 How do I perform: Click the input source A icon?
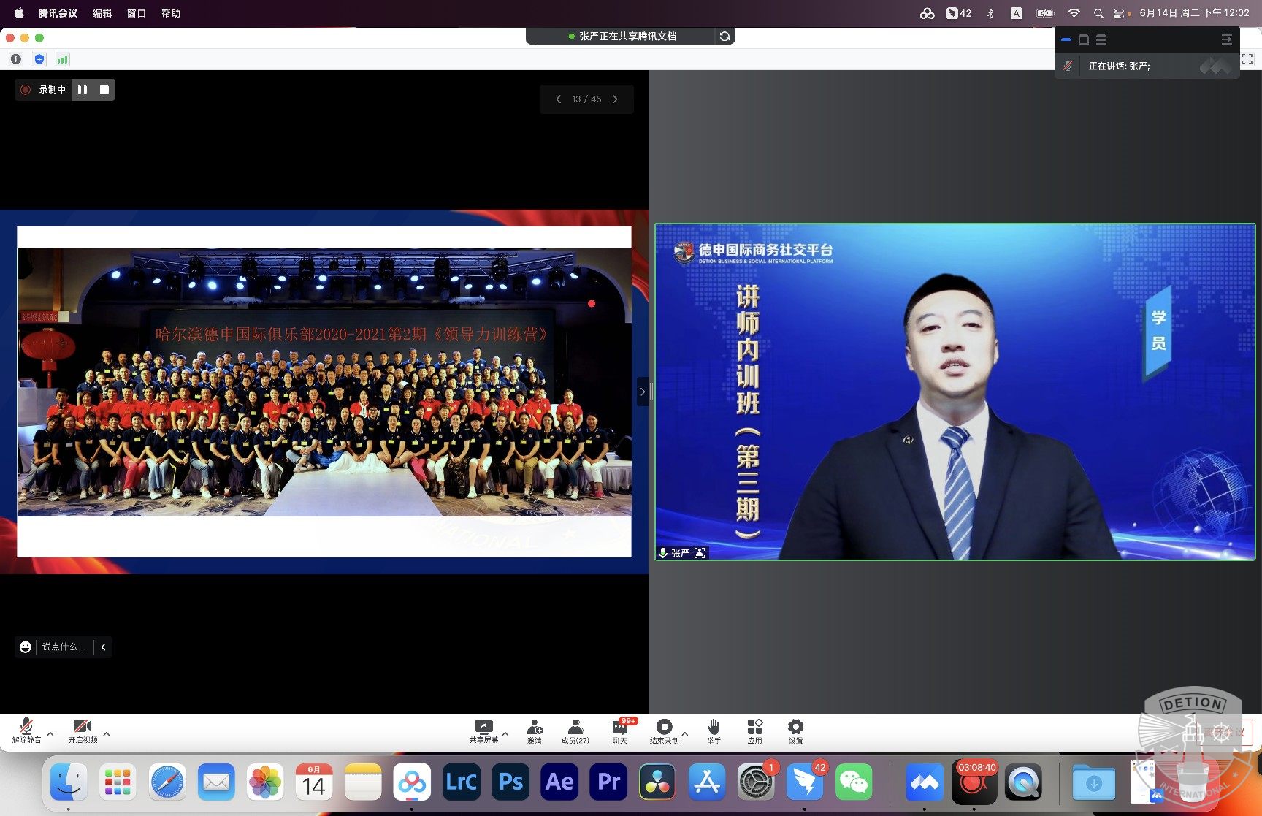[x=1016, y=13]
